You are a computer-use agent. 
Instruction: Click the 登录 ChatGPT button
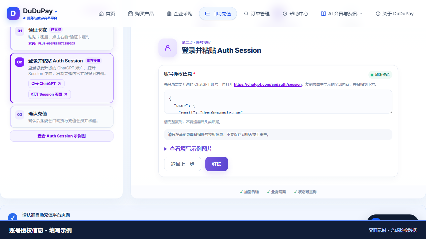click(x=46, y=84)
